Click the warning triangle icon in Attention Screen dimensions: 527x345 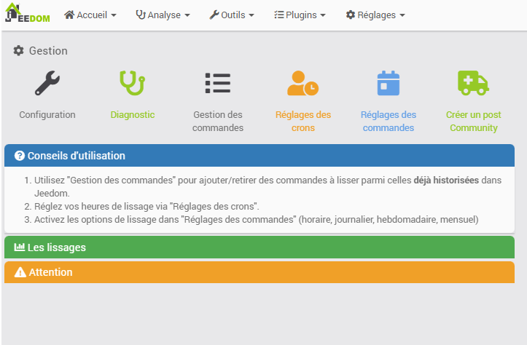pos(20,272)
